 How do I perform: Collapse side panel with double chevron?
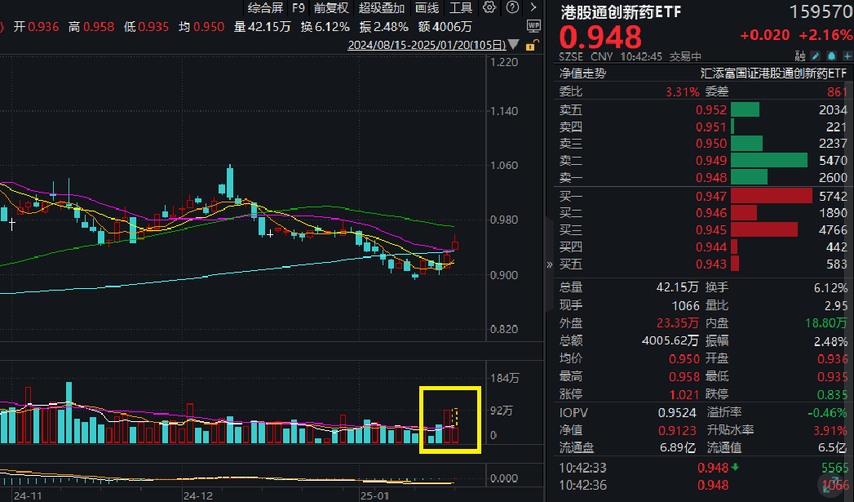(548, 264)
